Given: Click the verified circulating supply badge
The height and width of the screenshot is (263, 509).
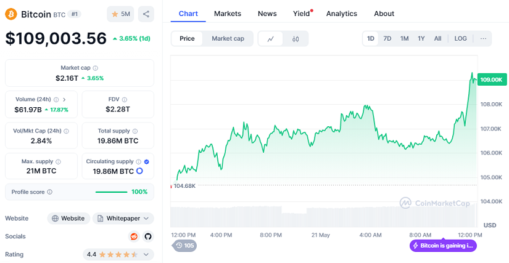Looking at the screenshot, I should (x=146, y=161).
